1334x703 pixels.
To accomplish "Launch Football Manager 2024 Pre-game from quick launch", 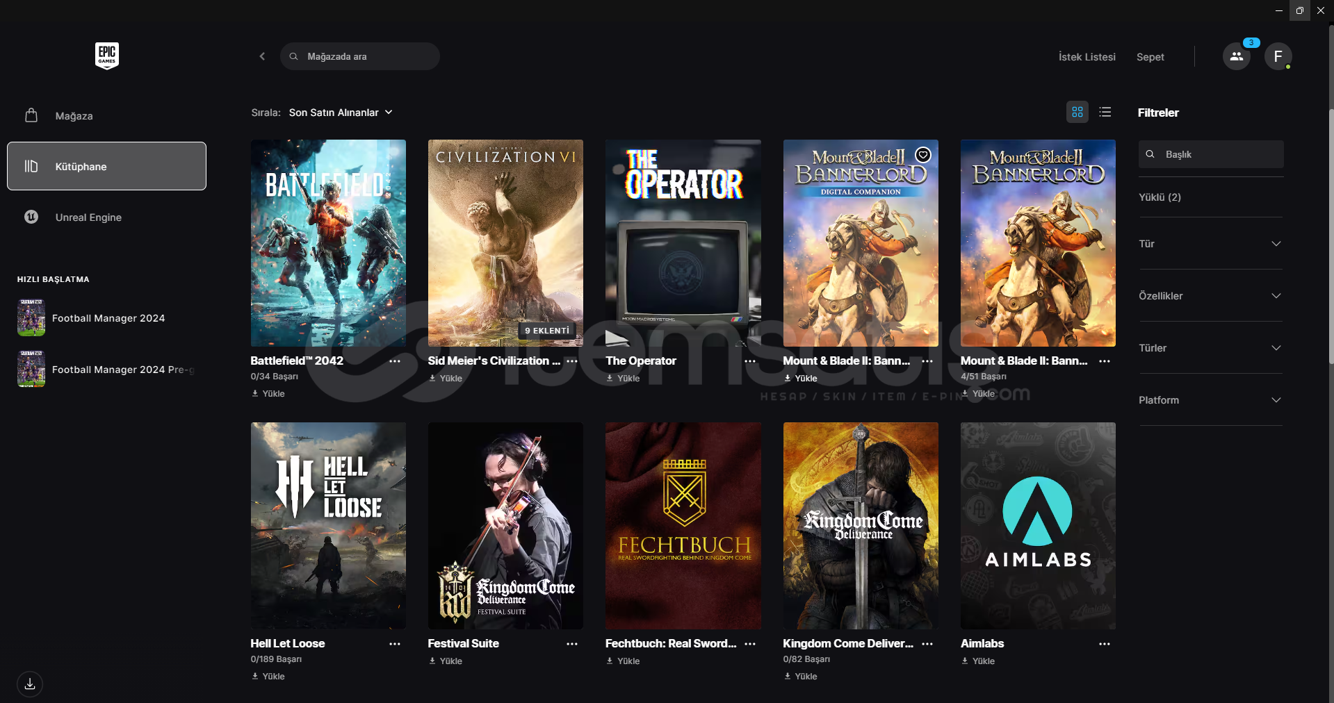I will tap(106, 370).
